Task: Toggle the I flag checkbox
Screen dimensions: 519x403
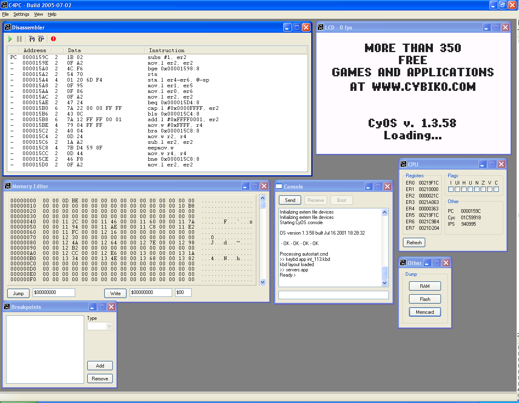Action: click(451, 189)
